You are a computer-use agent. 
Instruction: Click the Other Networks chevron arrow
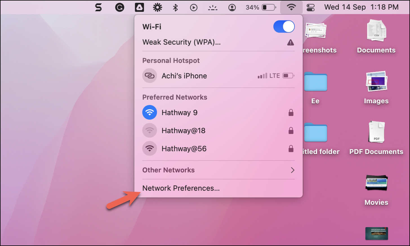pos(293,170)
